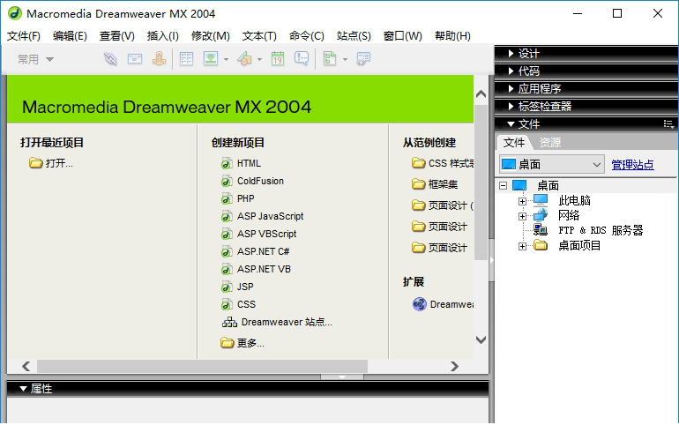
Task: Click start page vertical scrollbar down arrow
Action: [481, 339]
